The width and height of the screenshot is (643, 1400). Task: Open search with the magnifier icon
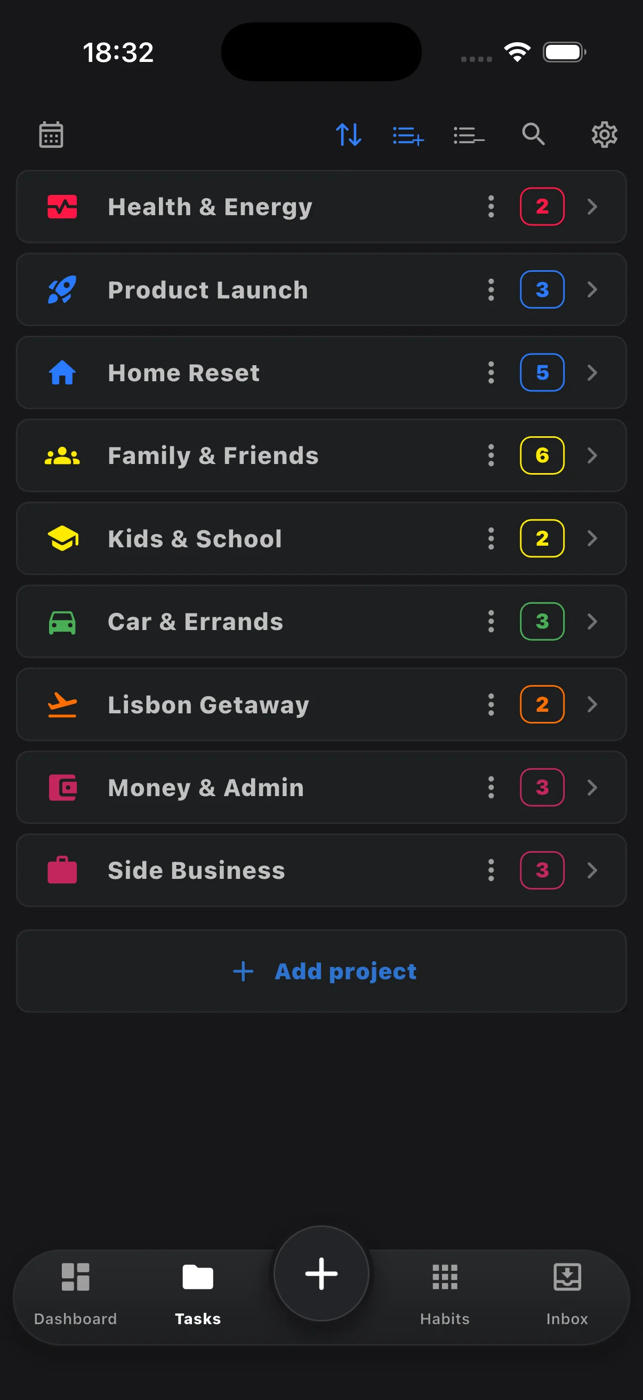coord(533,133)
